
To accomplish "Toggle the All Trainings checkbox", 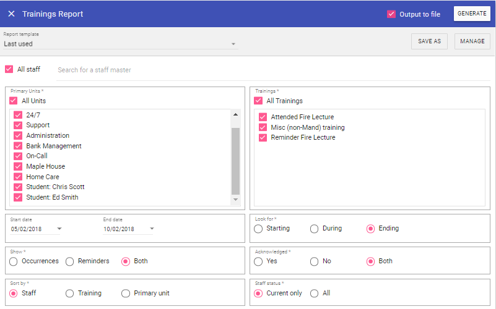I will 258,101.
